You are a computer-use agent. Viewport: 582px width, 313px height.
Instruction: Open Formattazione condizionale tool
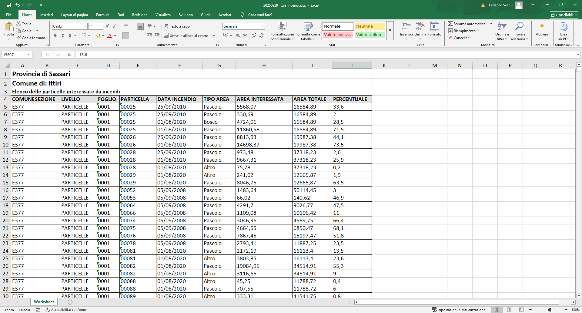(282, 31)
